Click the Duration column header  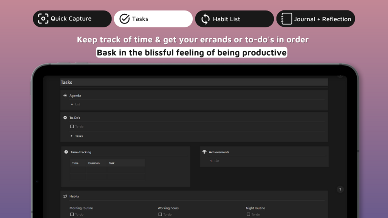94,163
